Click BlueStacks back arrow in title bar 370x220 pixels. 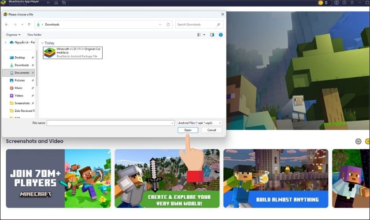coord(48,3)
